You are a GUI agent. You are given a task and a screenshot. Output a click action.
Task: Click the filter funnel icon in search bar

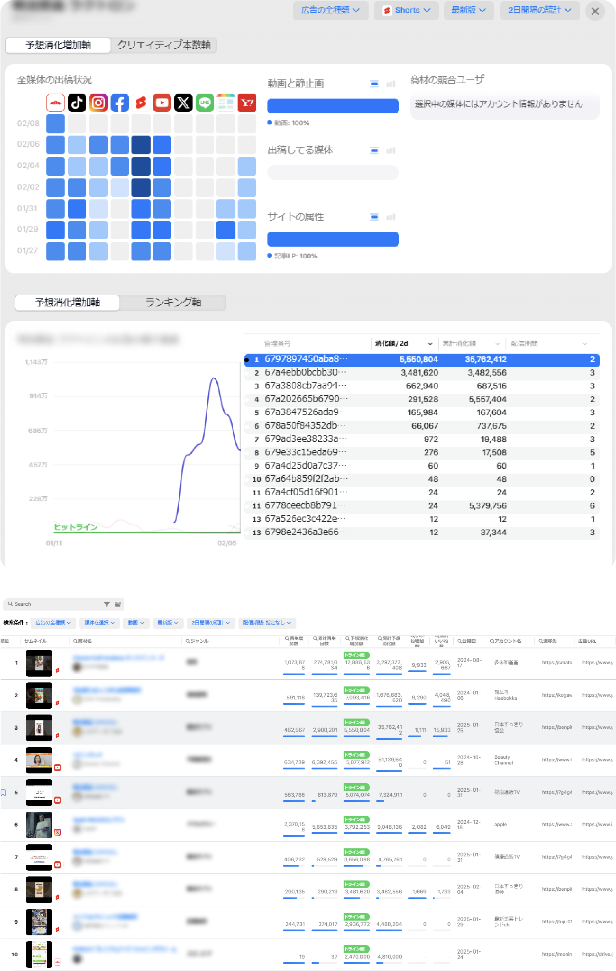pos(107,604)
